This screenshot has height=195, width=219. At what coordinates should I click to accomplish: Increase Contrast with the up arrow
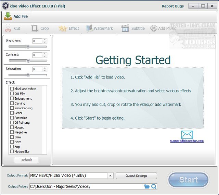click(44, 54)
